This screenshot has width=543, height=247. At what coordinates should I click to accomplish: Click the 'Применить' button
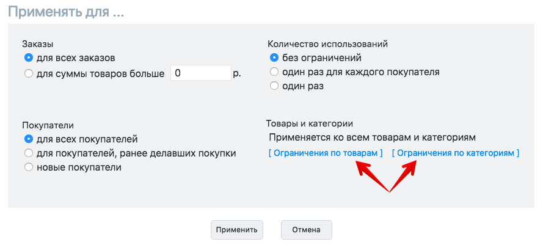click(237, 230)
